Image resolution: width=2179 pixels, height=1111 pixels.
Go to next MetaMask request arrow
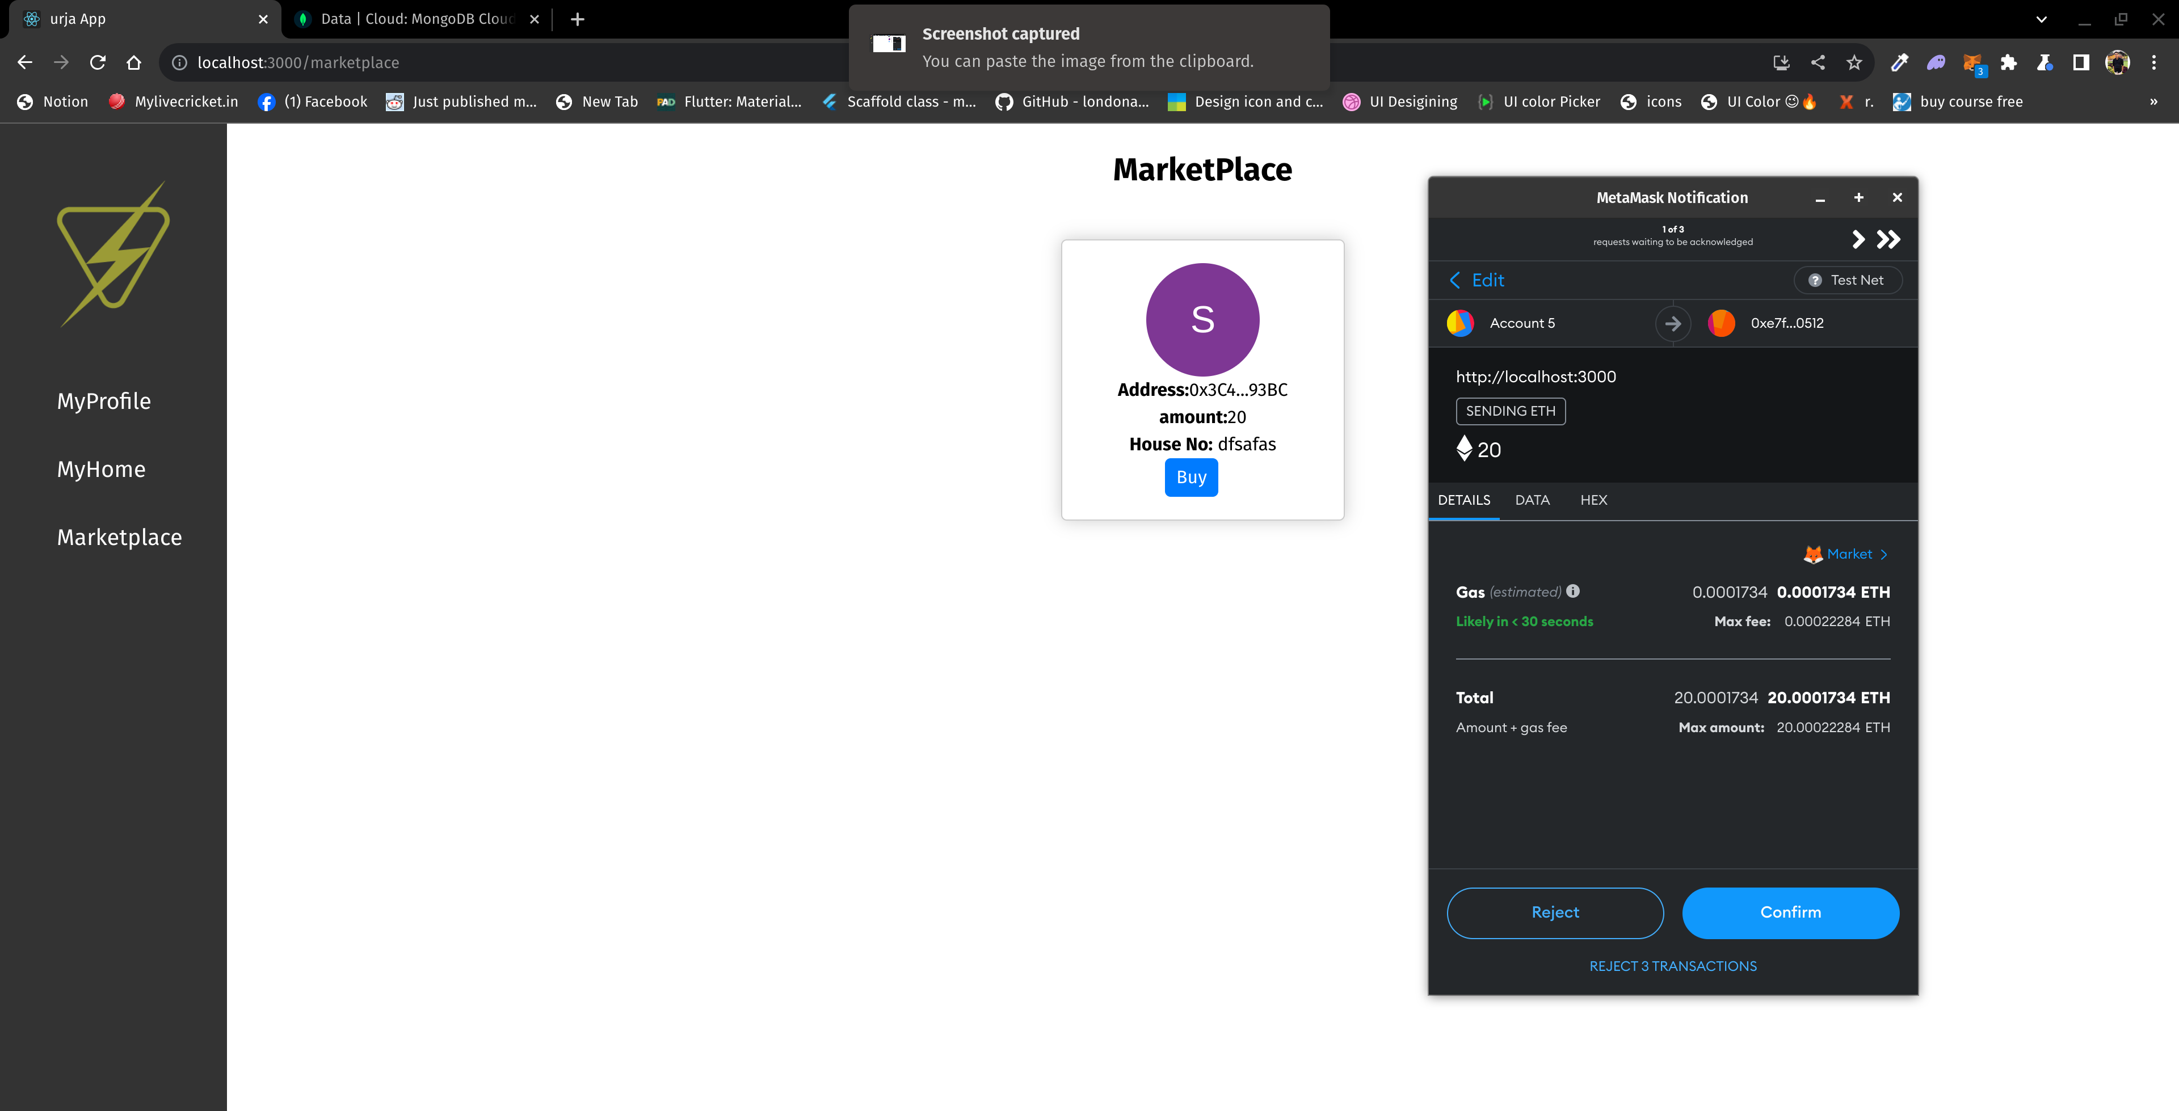coord(1858,239)
